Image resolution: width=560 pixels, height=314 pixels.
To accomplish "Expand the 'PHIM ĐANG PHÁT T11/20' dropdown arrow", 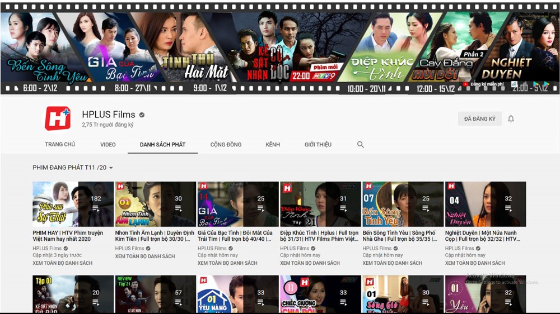I will (111, 168).
